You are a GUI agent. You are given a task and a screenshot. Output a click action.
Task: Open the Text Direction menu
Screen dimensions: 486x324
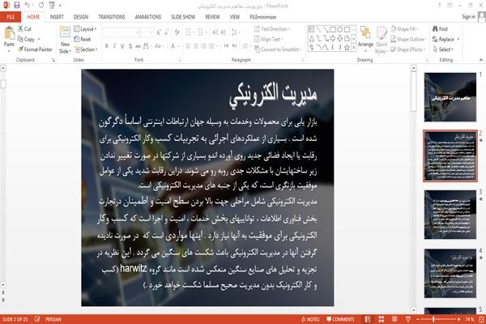[272, 29]
